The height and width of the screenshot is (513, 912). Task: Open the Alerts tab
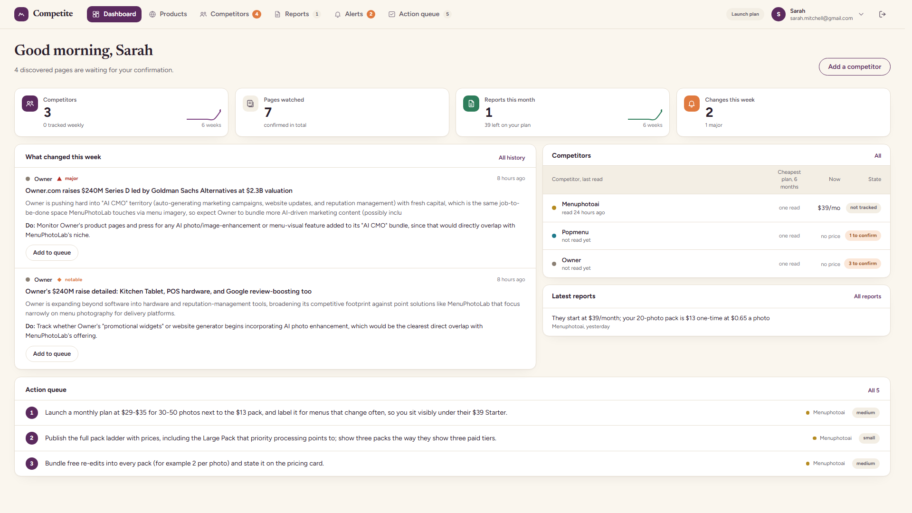point(354,14)
